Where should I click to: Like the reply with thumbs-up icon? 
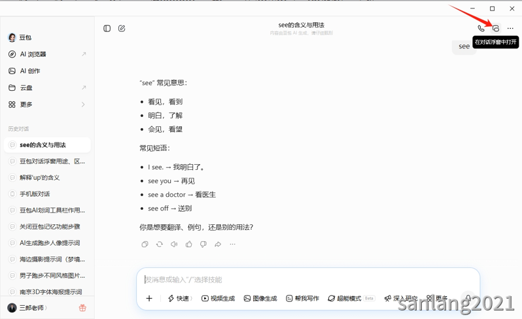(x=189, y=244)
